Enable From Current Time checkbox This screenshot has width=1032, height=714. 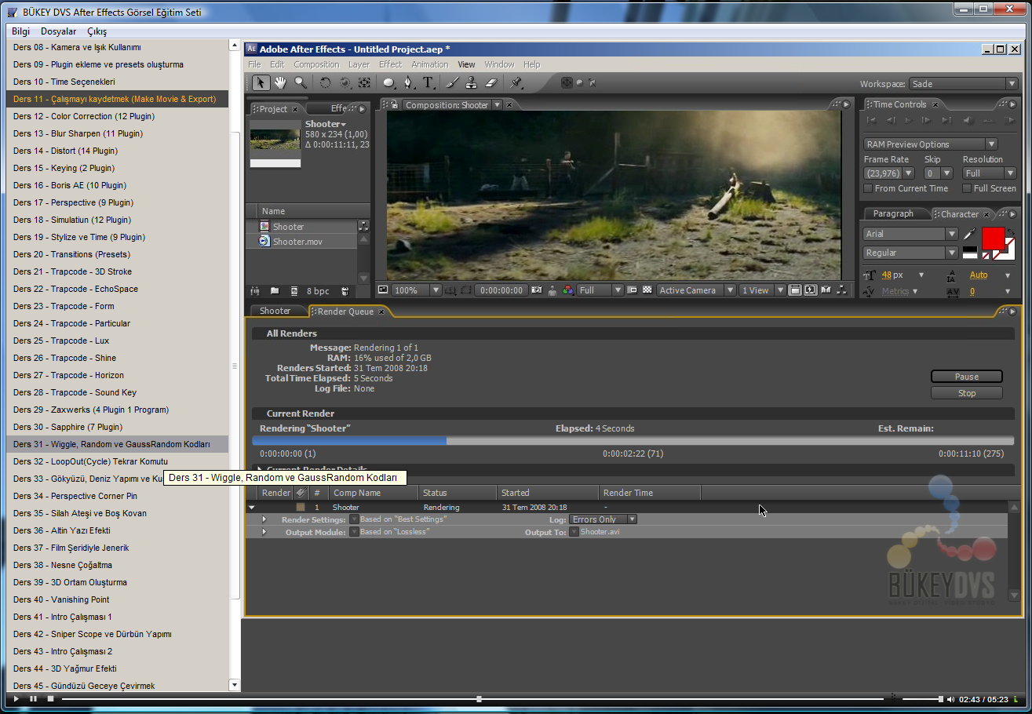[x=868, y=188]
